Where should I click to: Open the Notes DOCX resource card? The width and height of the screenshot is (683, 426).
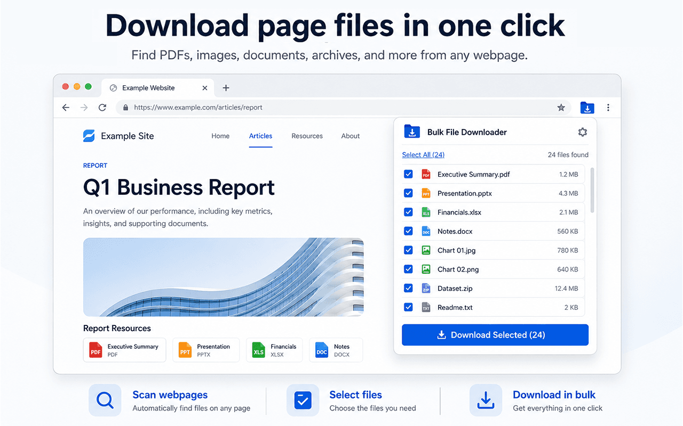[x=336, y=350]
